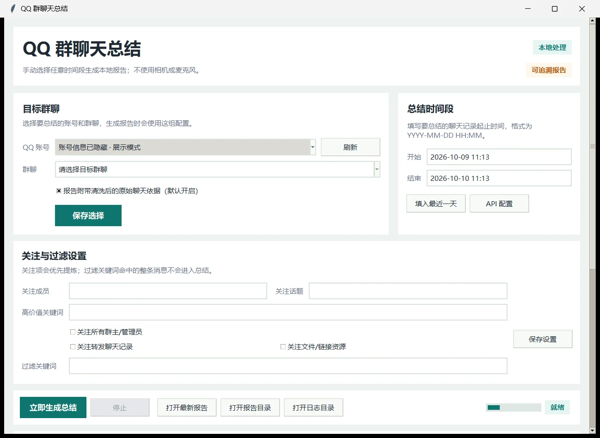
Task: Click 填入最近一天 button
Action: pyautogui.click(x=436, y=204)
